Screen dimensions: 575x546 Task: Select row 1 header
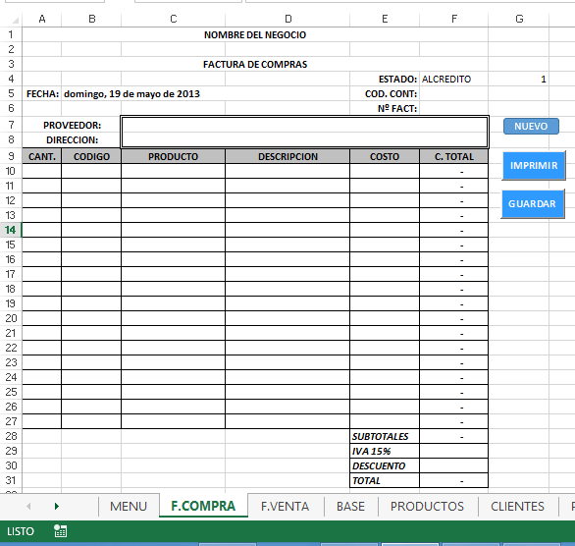point(11,34)
